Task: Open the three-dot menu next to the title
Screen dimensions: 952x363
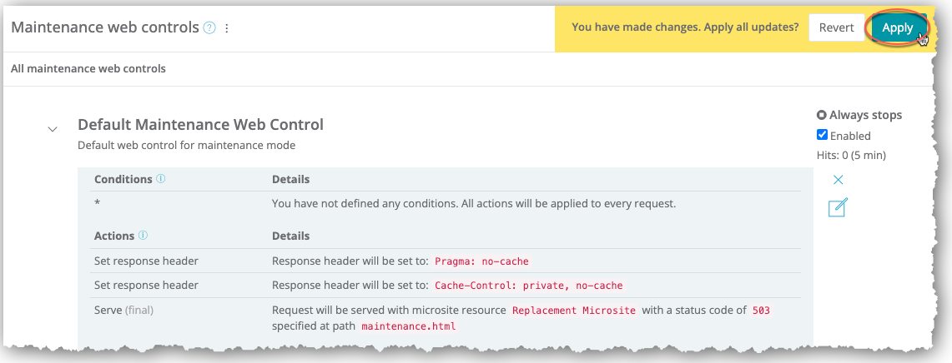Action: coord(226,27)
